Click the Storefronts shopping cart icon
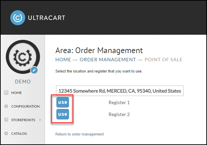The height and width of the screenshot is (145, 207). tap(6, 120)
